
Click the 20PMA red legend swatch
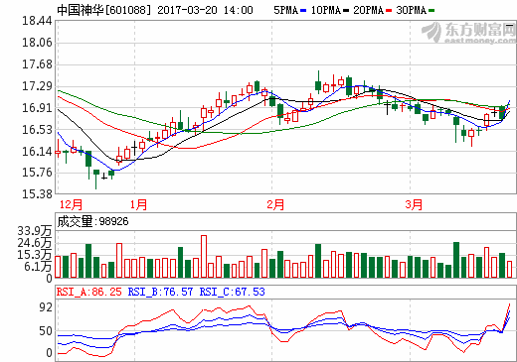[389, 11]
